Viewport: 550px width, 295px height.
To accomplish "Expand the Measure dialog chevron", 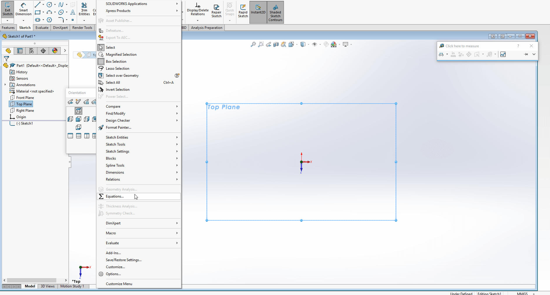I will tap(534, 54).
